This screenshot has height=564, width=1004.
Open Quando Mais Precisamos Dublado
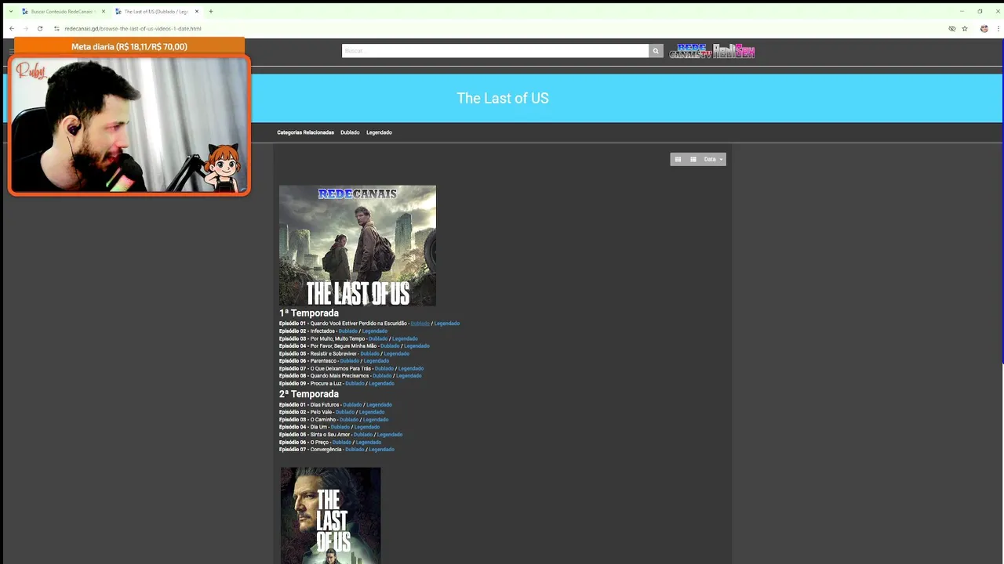tap(382, 376)
